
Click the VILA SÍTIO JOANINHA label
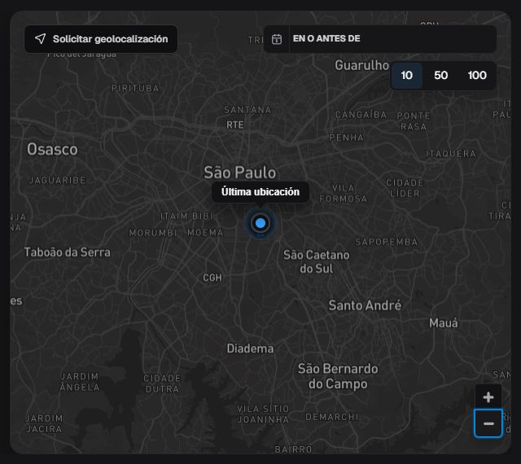[x=263, y=414]
